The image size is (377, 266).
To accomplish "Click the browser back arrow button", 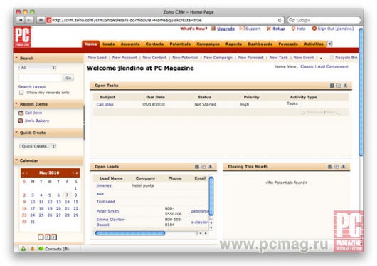I will pyautogui.click(x=21, y=20).
